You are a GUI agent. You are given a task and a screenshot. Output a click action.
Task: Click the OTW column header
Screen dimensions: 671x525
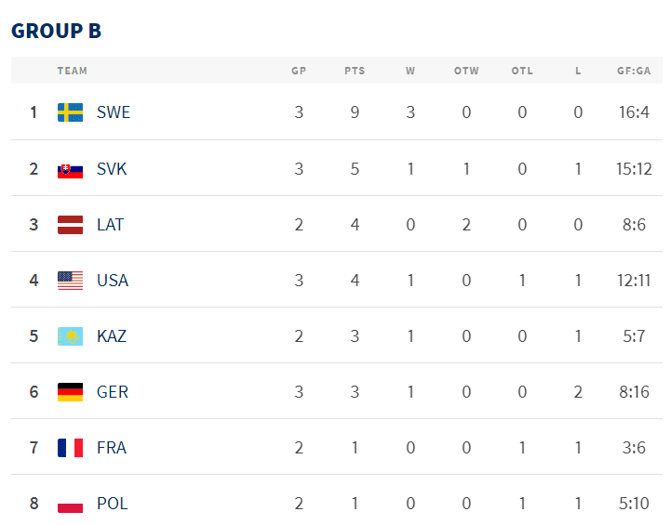coord(466,71)
